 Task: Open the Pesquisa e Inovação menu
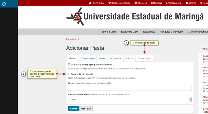click(171, 32)
